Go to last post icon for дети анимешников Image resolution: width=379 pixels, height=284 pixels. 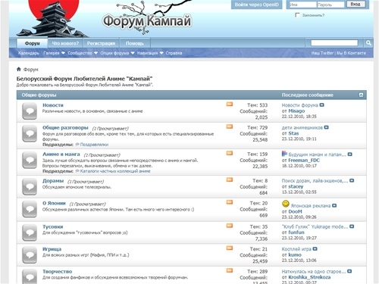click(x=326, y=127)
